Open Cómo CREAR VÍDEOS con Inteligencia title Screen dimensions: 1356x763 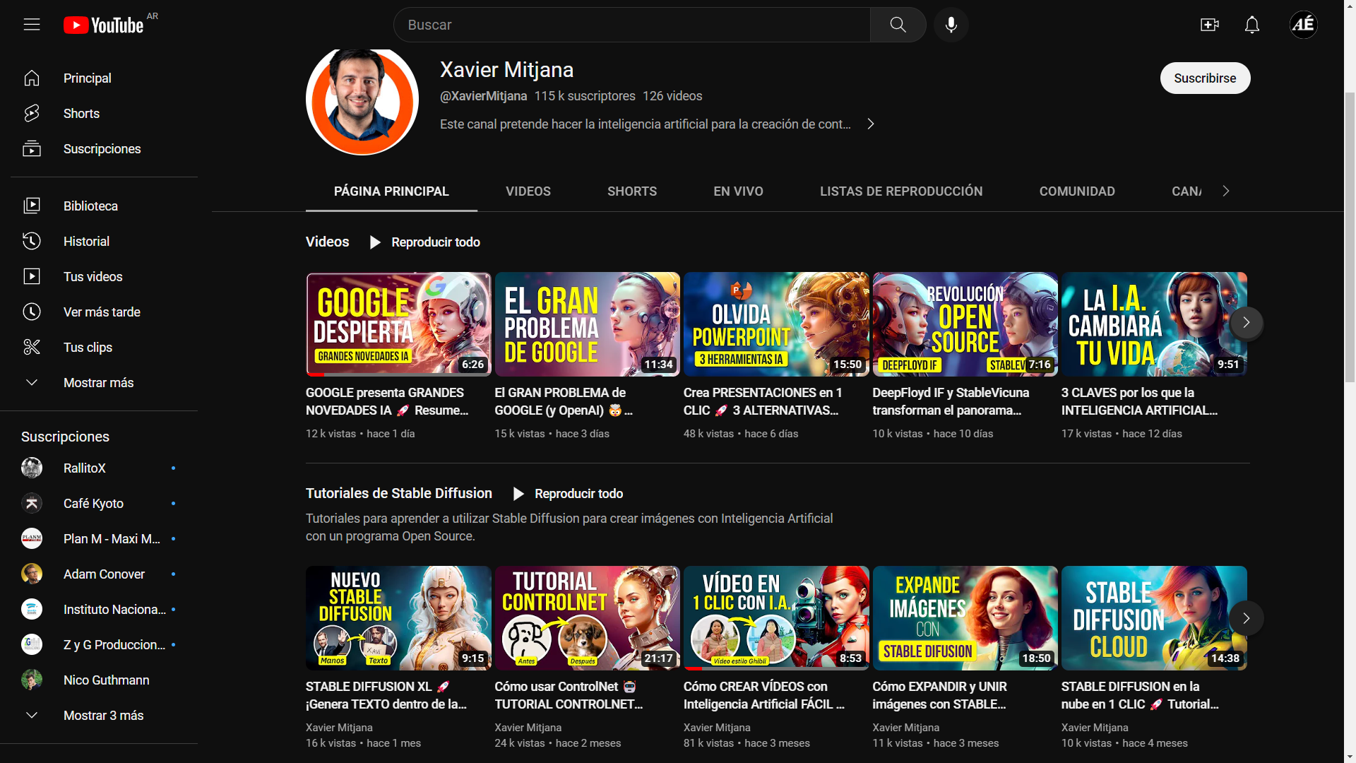[763, 695]
